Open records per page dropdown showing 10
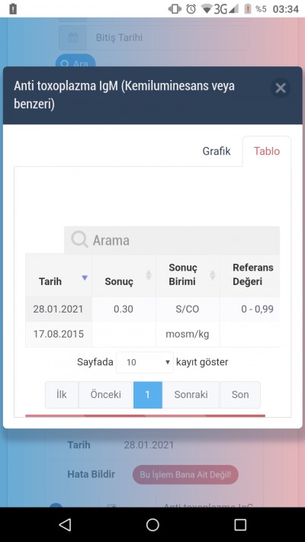This screenshot has width=305, height=542. click(x=145, y=362)
